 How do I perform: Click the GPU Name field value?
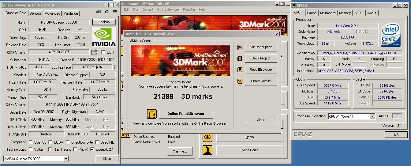coord(59,22)
